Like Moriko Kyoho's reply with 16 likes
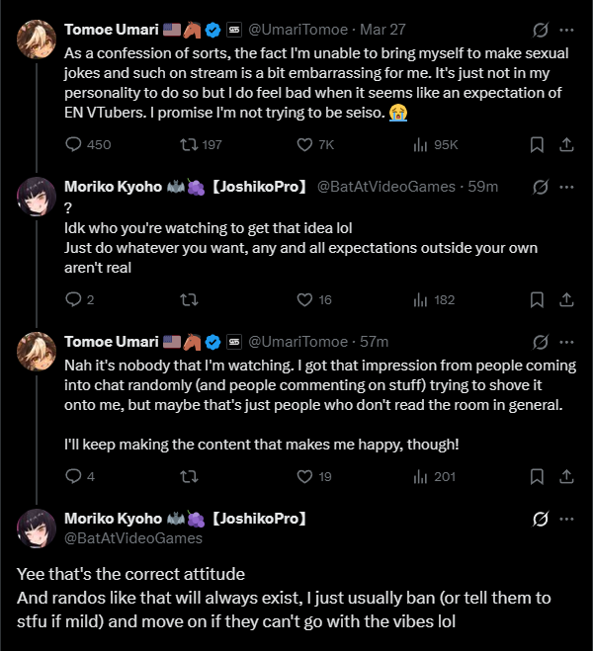The width and height of the screenshot is (593, 651). pyautogui.click(x=305, y=300)
